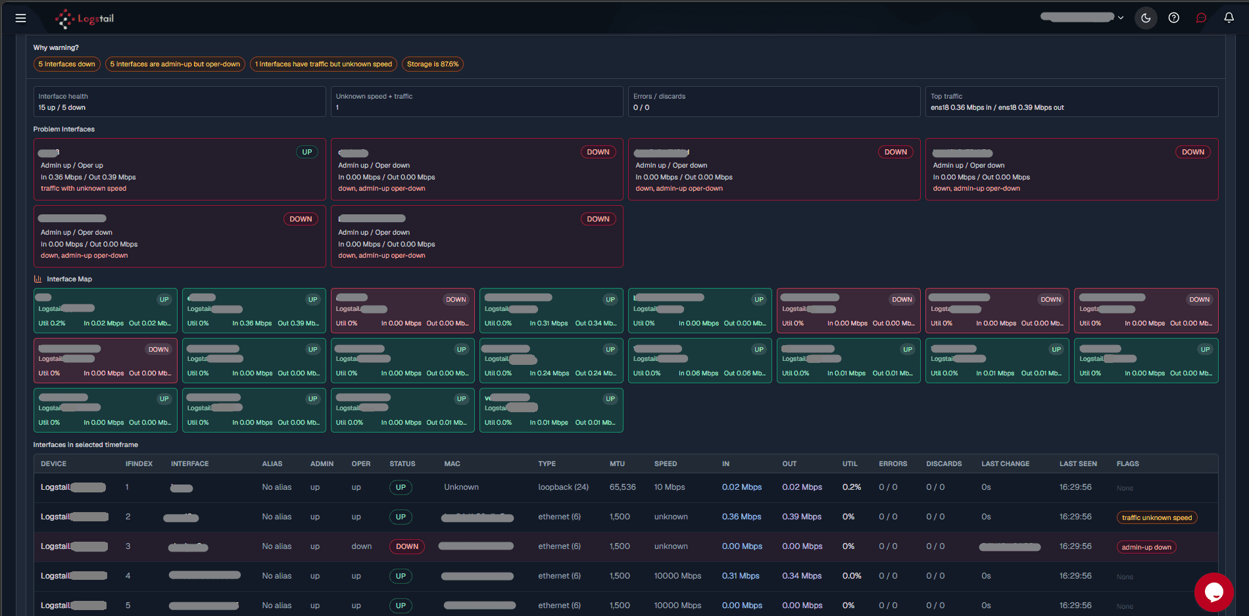Open the help question mark icon

[x=1173, y=18]
